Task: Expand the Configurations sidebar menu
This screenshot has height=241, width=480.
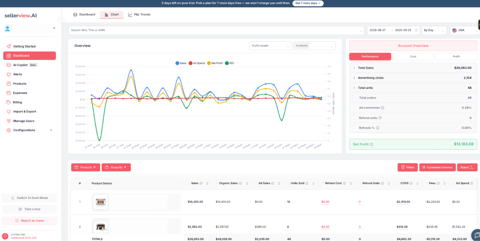Action: click(30, 130)
